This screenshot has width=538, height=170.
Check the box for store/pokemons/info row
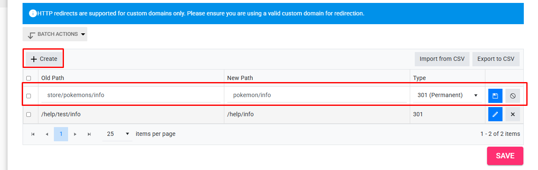point(28,96)
